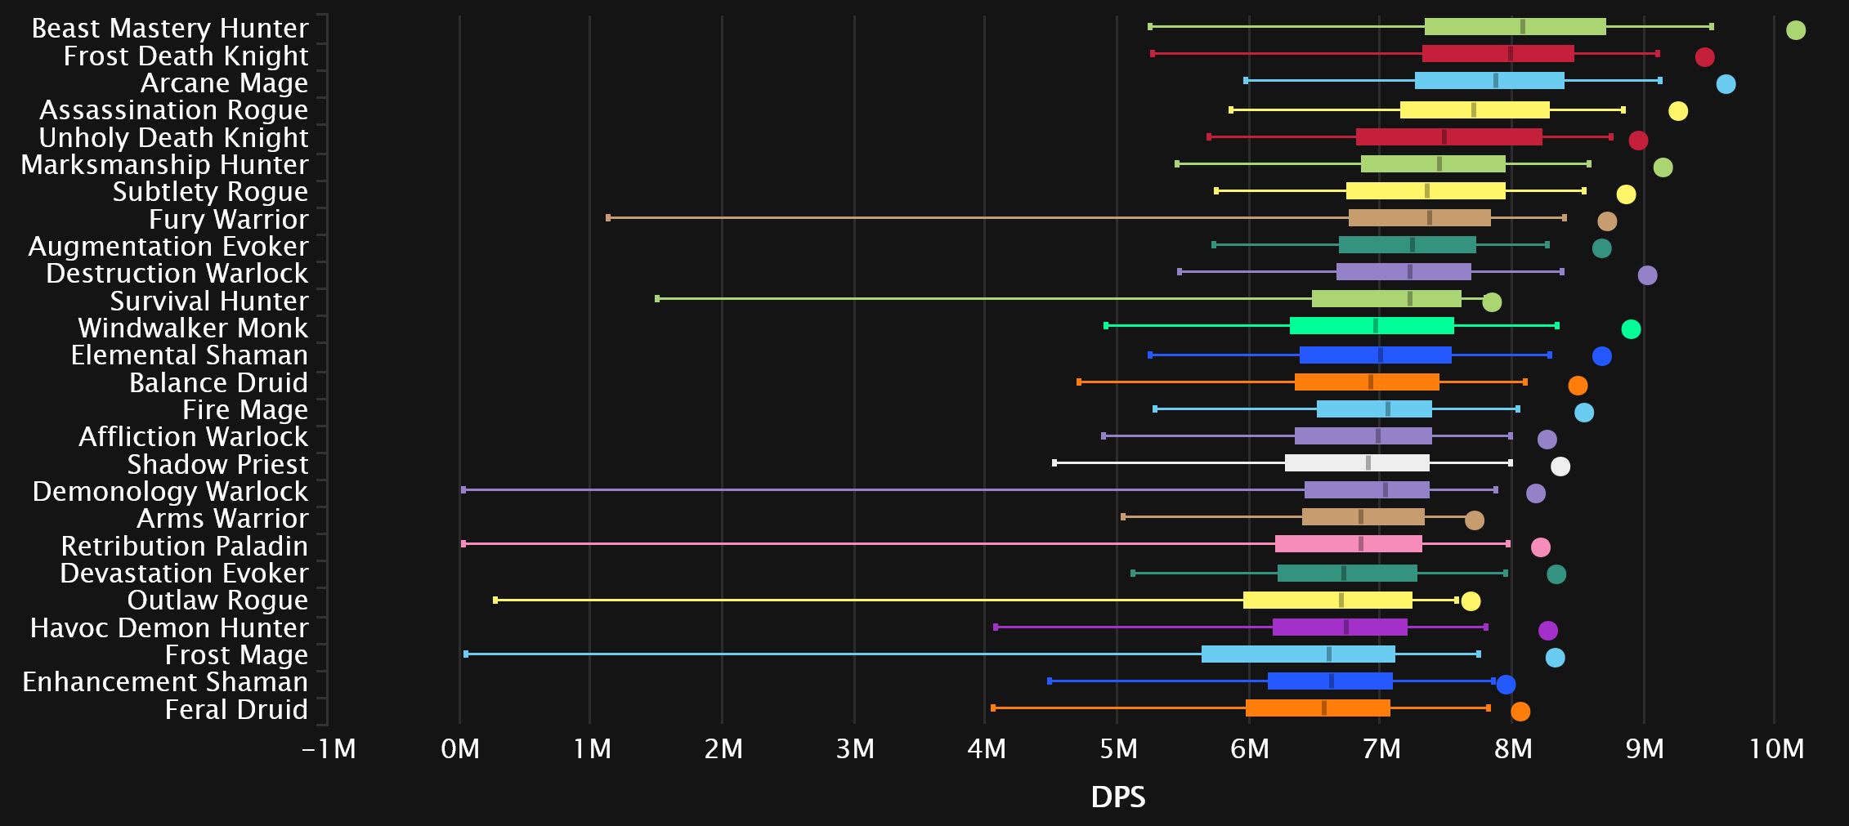This screenshot has width=1849, height=826.
Task: Click the Frost Mage left whisker endpoint
Action: point(466,654)
